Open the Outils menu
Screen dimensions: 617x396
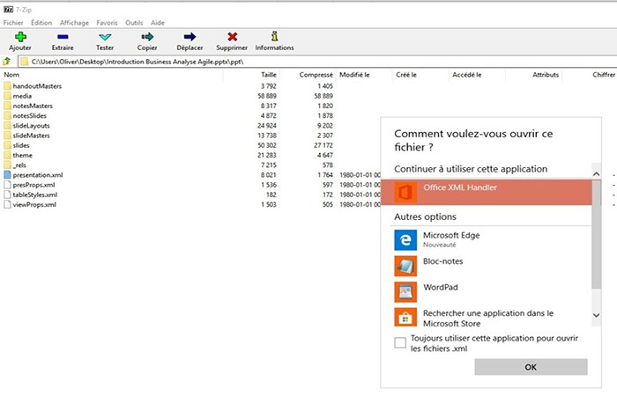134,23
